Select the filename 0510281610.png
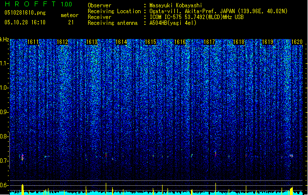The width and height of the screenshot is (308, 195). 25,13
